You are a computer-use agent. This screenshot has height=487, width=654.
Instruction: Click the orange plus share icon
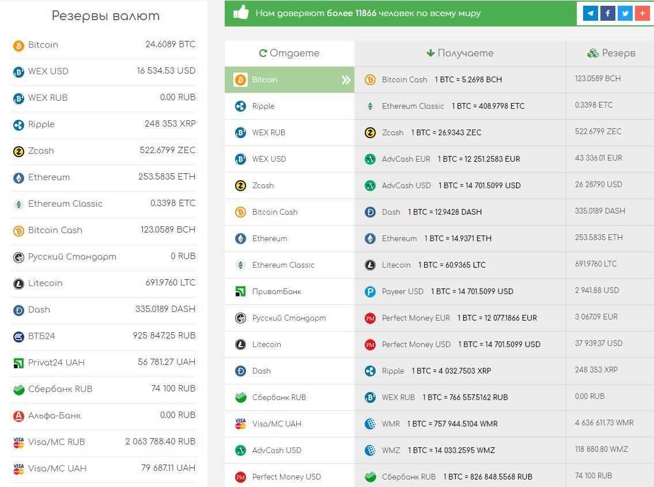tap(642, 13)
